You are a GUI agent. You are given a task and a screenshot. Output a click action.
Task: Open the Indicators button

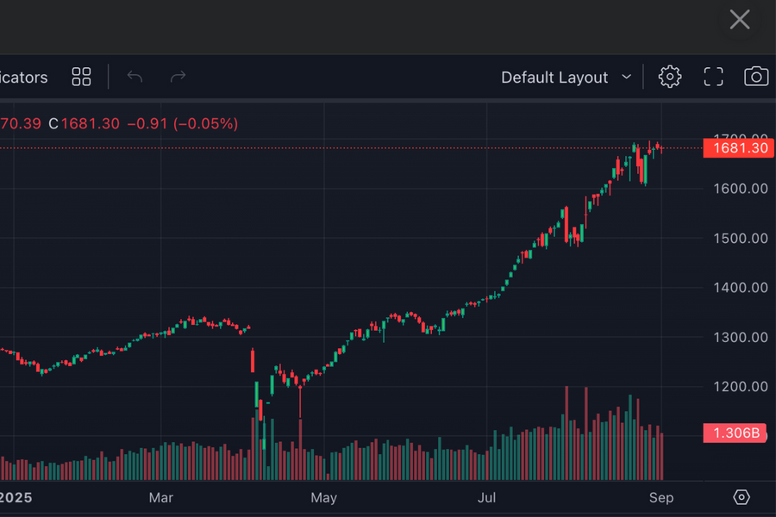(24, 77)
